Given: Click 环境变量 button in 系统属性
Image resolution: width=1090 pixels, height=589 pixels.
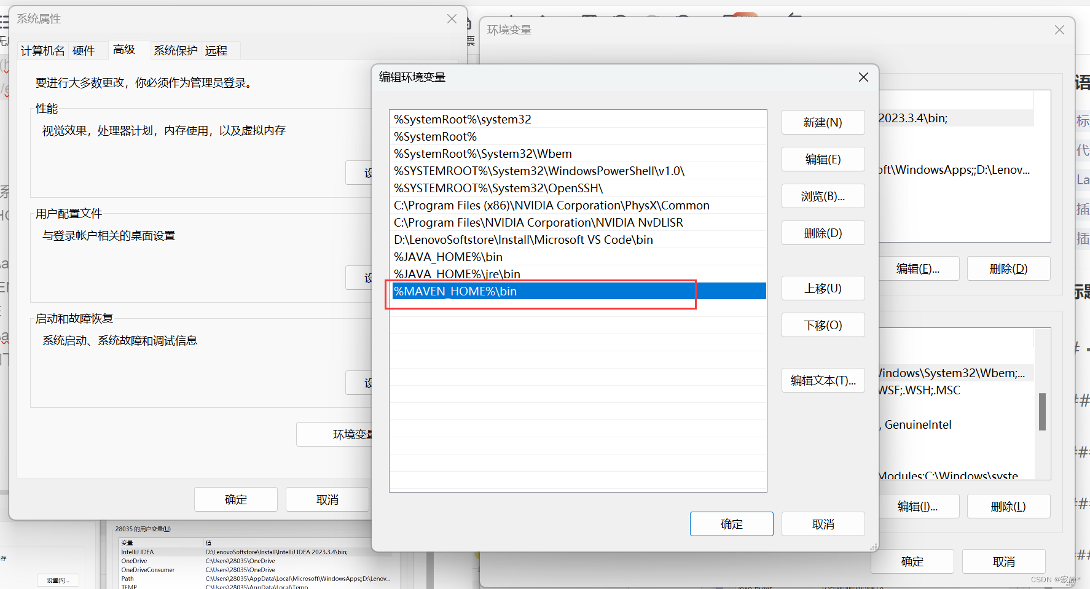Looking at the screenshot, I should coord(335,434).
